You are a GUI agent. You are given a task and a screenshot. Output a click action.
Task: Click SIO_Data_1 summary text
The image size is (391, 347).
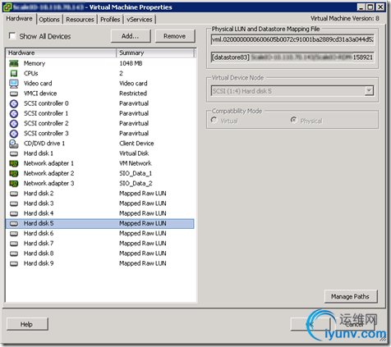point(136,174)
